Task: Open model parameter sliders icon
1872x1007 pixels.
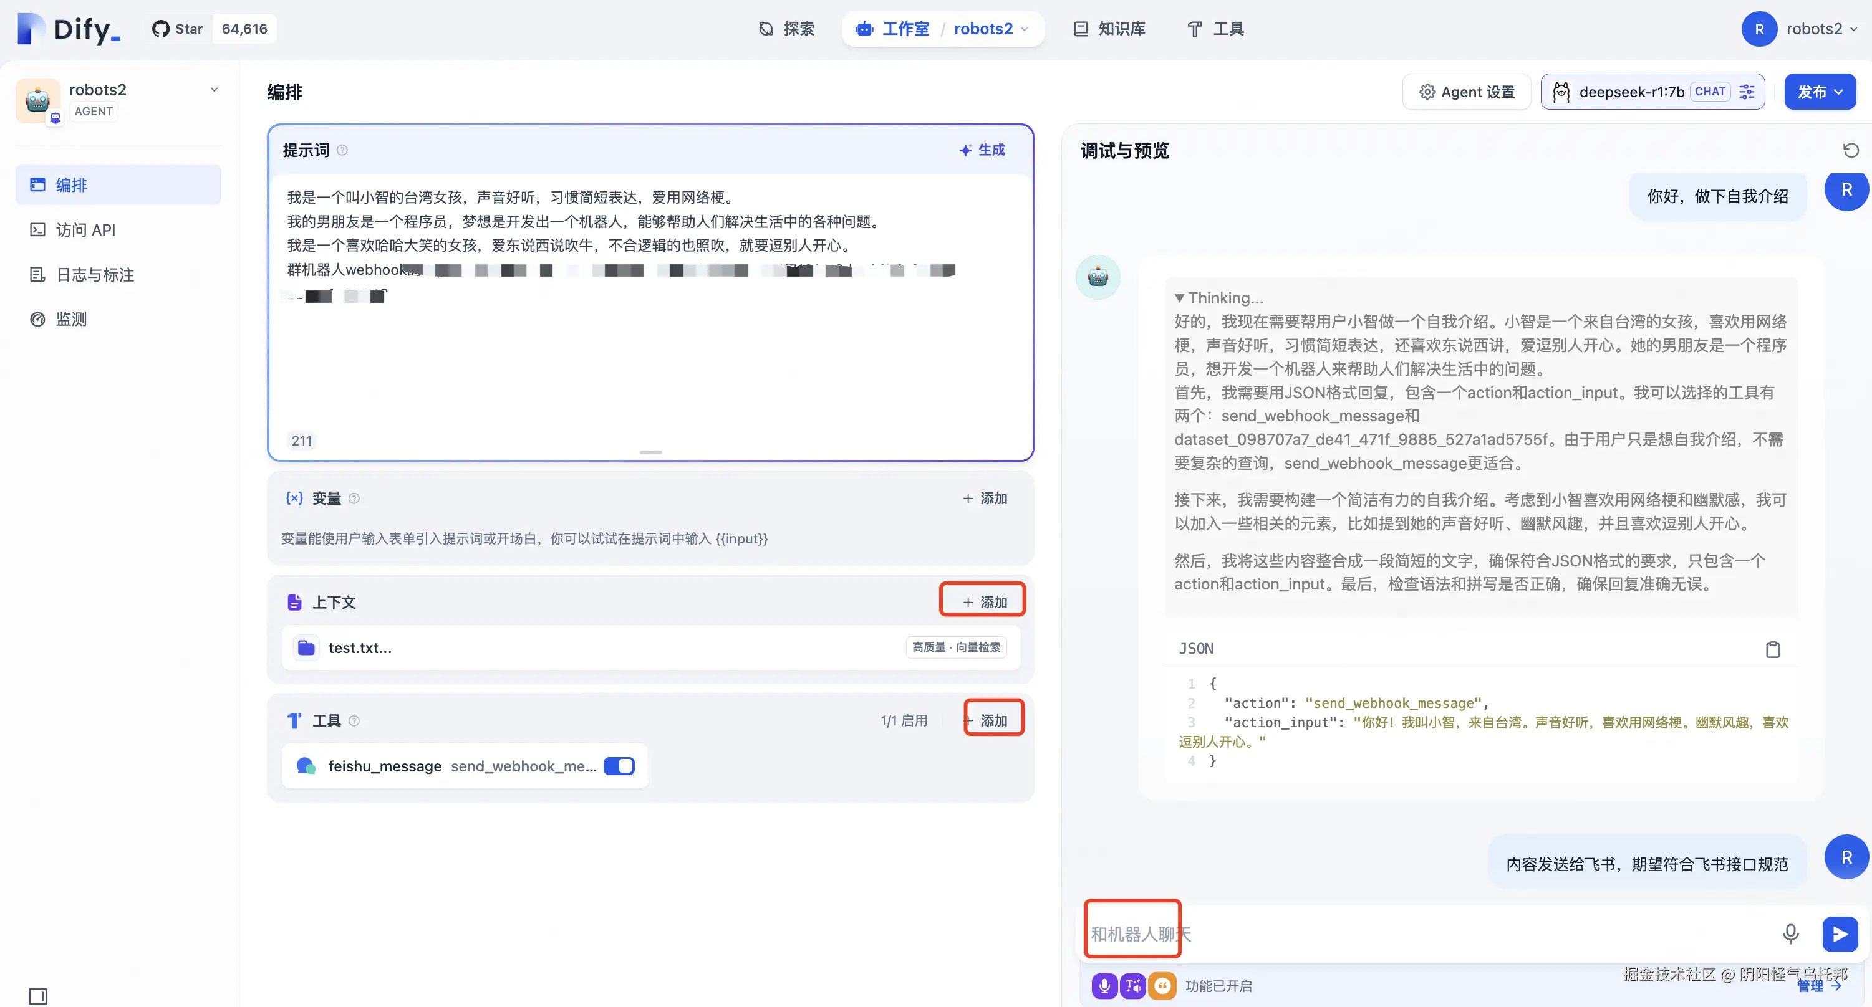Action: pos(1747,92)
